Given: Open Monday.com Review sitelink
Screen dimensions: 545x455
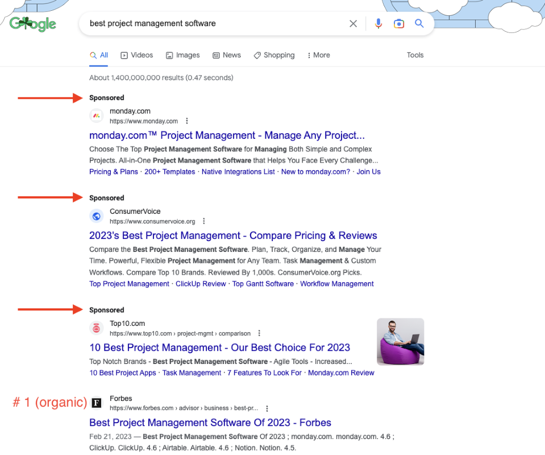Looking at the screenshot, I should click(x=341, y=373).
